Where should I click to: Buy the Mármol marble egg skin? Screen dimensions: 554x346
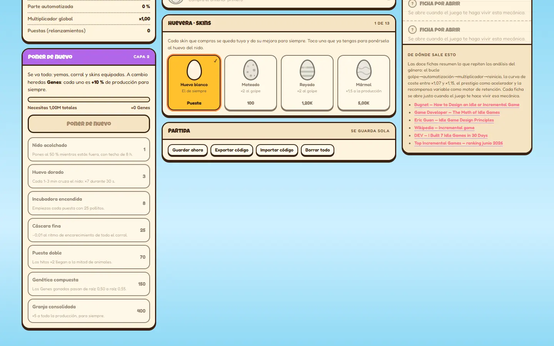pyautogui.click(x=364, y=83)
